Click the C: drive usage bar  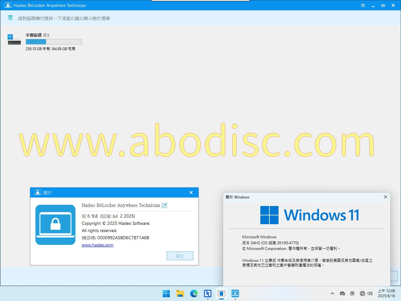coord(54,42)
